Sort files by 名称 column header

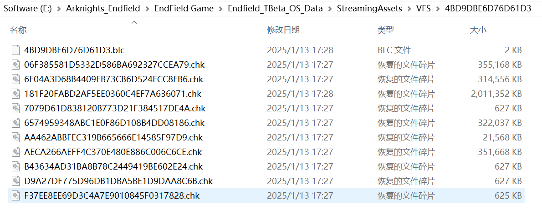pos(18,30)
